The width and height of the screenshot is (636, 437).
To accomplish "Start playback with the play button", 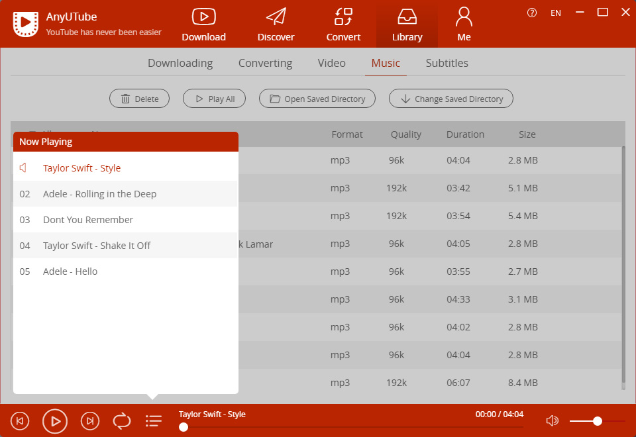I will [x=55, y=421].
